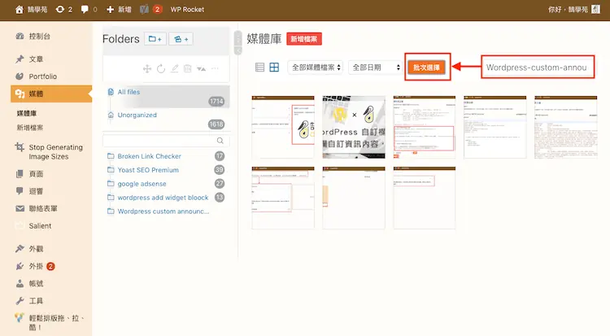Open the folder sort dropdown icon

pyautogui.click(x=201, y=69)
